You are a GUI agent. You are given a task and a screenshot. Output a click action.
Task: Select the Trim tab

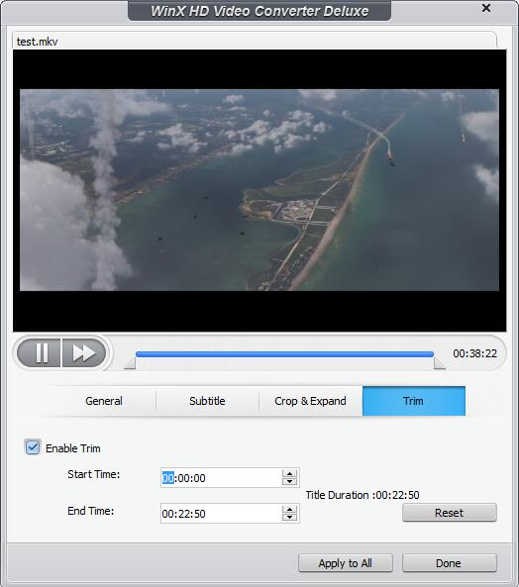[414, 401]
